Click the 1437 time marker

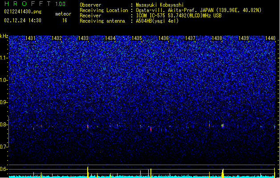[x=191, y=38]
